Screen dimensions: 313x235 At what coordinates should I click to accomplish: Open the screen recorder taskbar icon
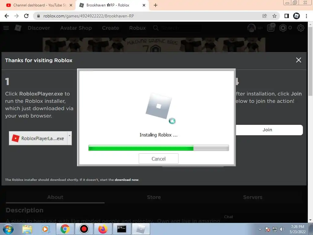(x=84, y=229)
